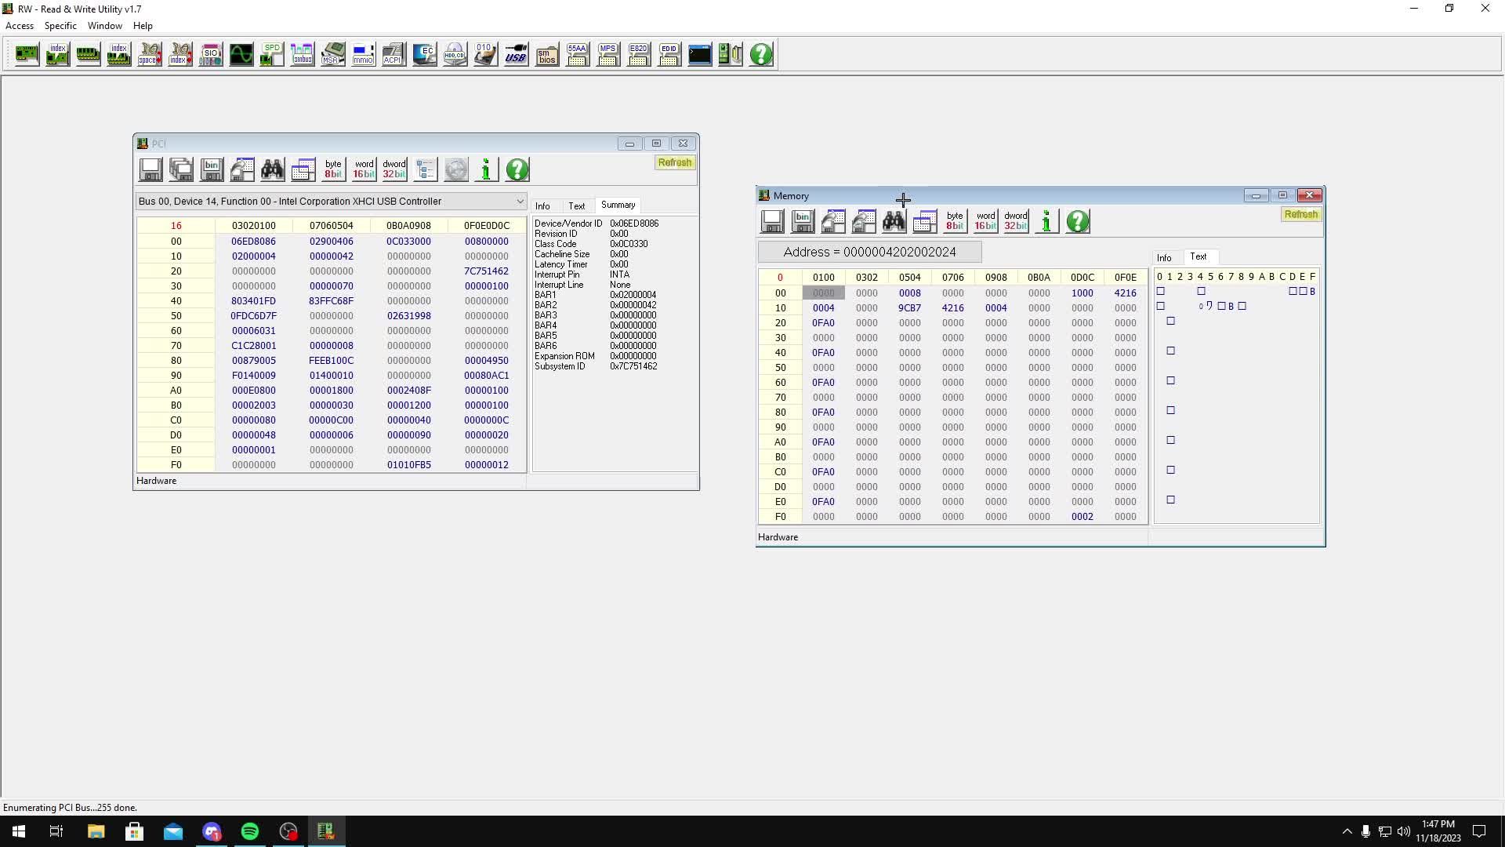Select Memory cell 9CB7
The image size is (1505, 847).
[909, 308]
